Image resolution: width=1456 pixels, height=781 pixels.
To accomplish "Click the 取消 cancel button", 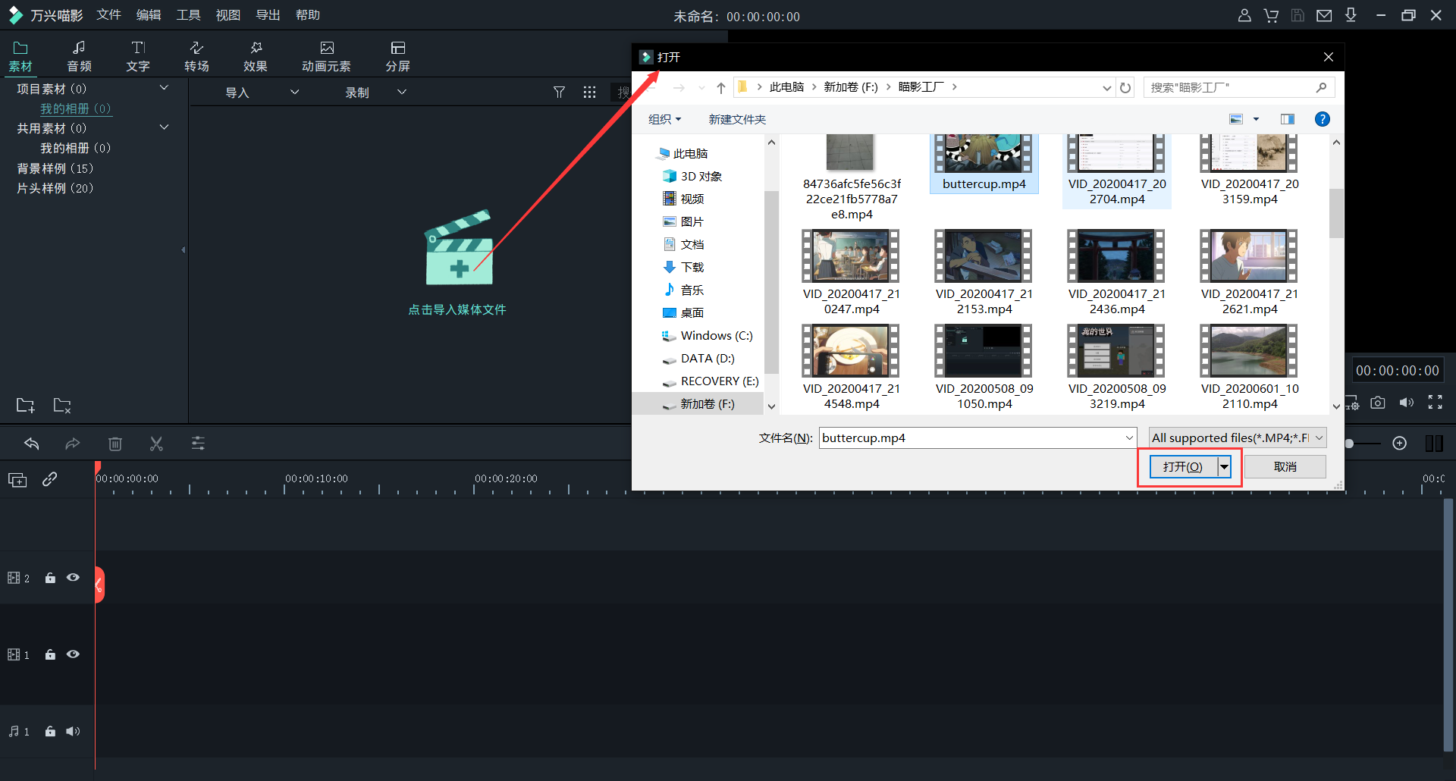I will click(1285, 466).
